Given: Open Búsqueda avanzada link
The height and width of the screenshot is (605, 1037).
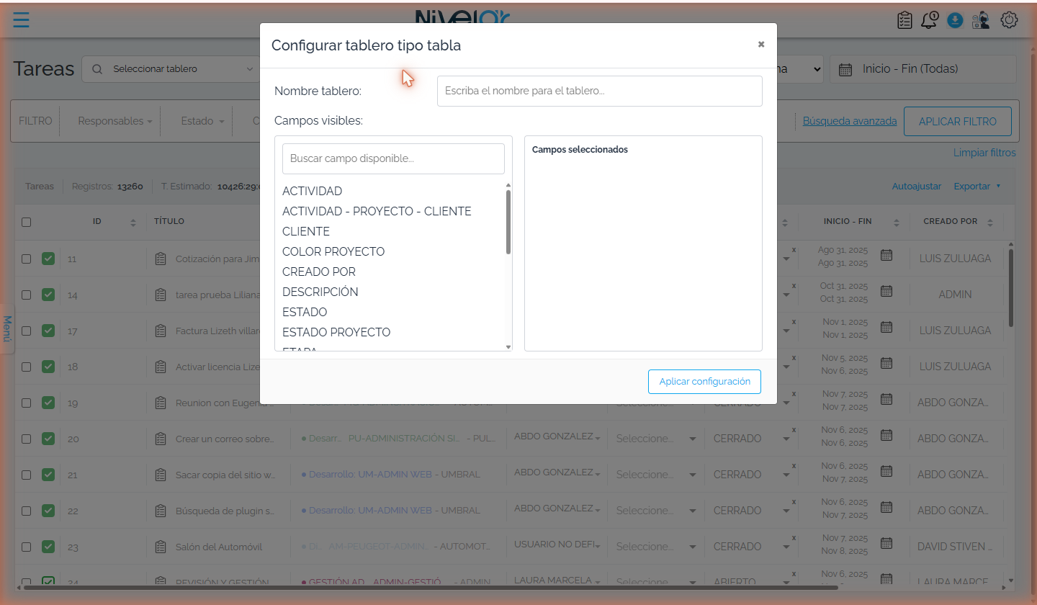Looking at the screenshot, I should pyautogui.click(x=850, y=121).
